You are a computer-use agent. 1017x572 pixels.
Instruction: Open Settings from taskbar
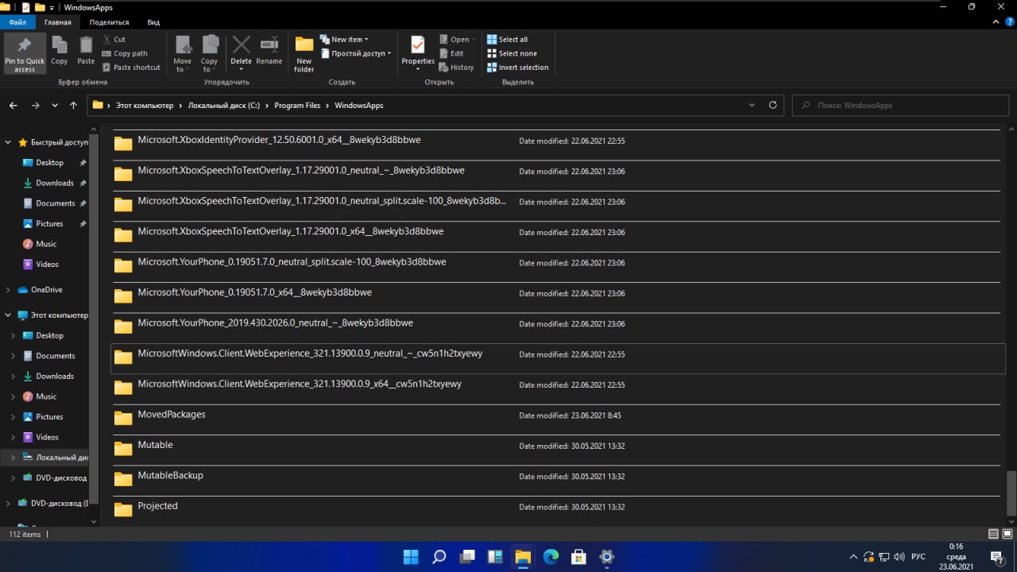tap(606, 557)
